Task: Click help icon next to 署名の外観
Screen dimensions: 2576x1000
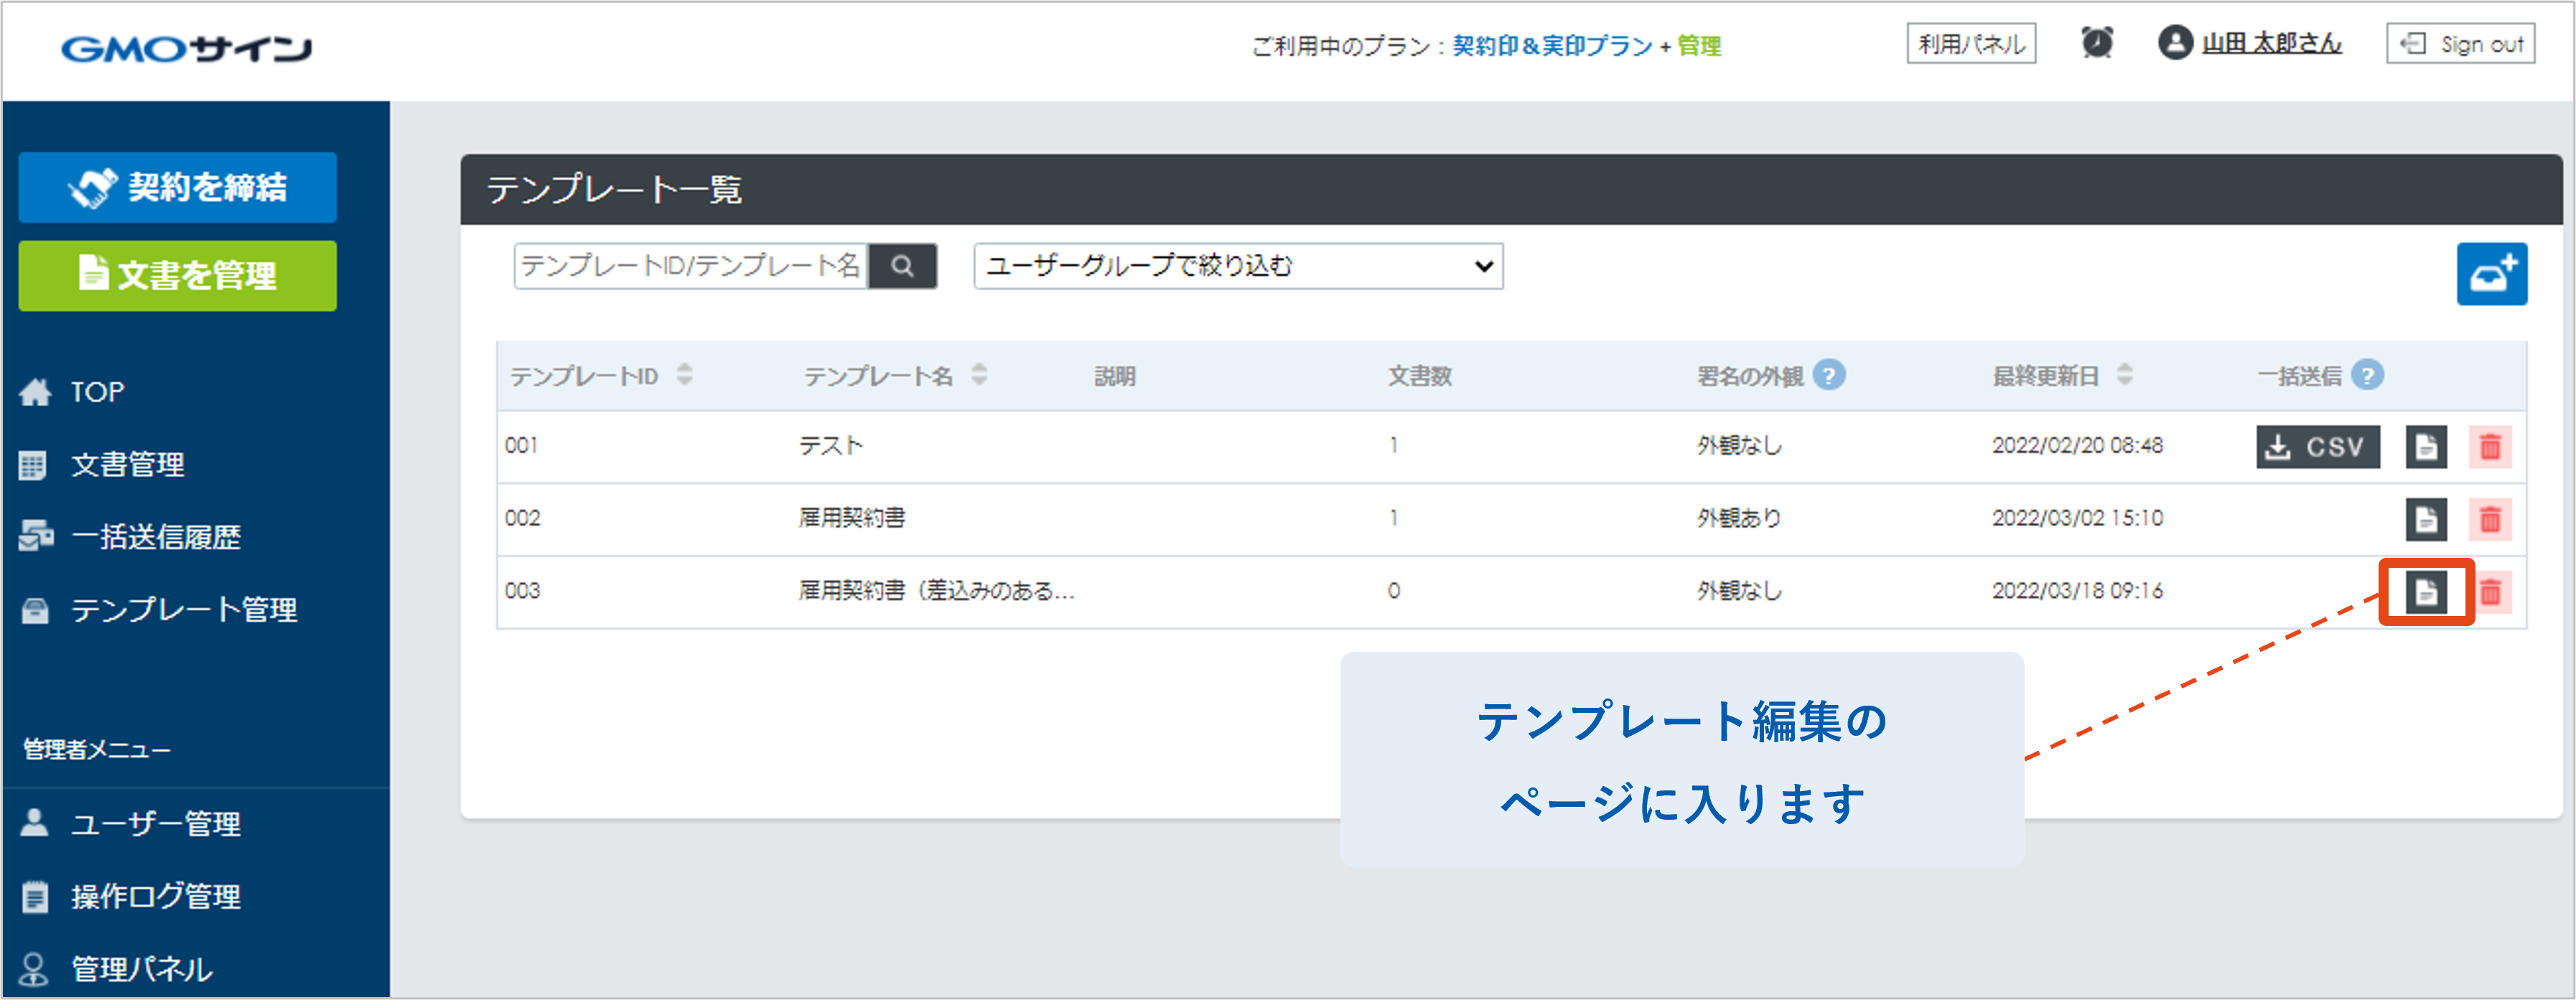Action: (x=1829, y=375)
